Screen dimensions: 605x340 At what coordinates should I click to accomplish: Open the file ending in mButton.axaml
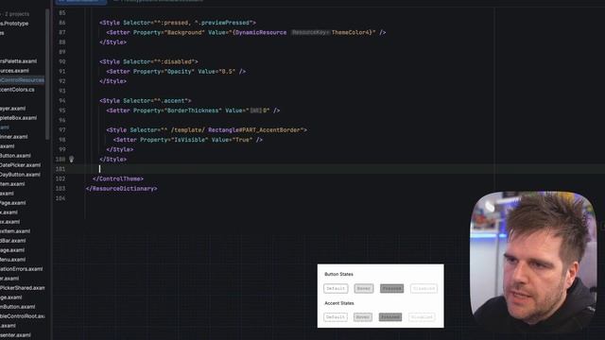(18, 307)
